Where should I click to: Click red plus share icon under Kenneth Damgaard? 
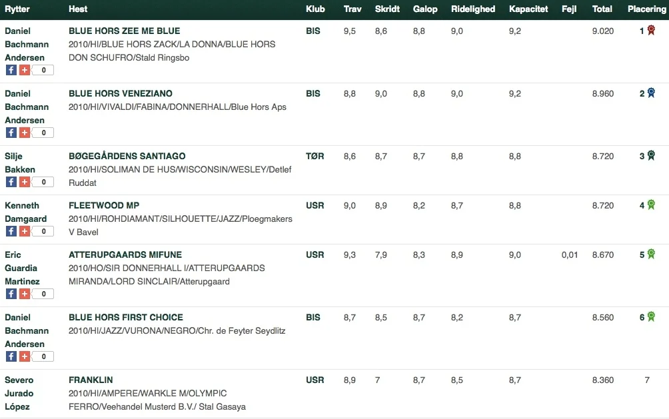click(25, 231)
